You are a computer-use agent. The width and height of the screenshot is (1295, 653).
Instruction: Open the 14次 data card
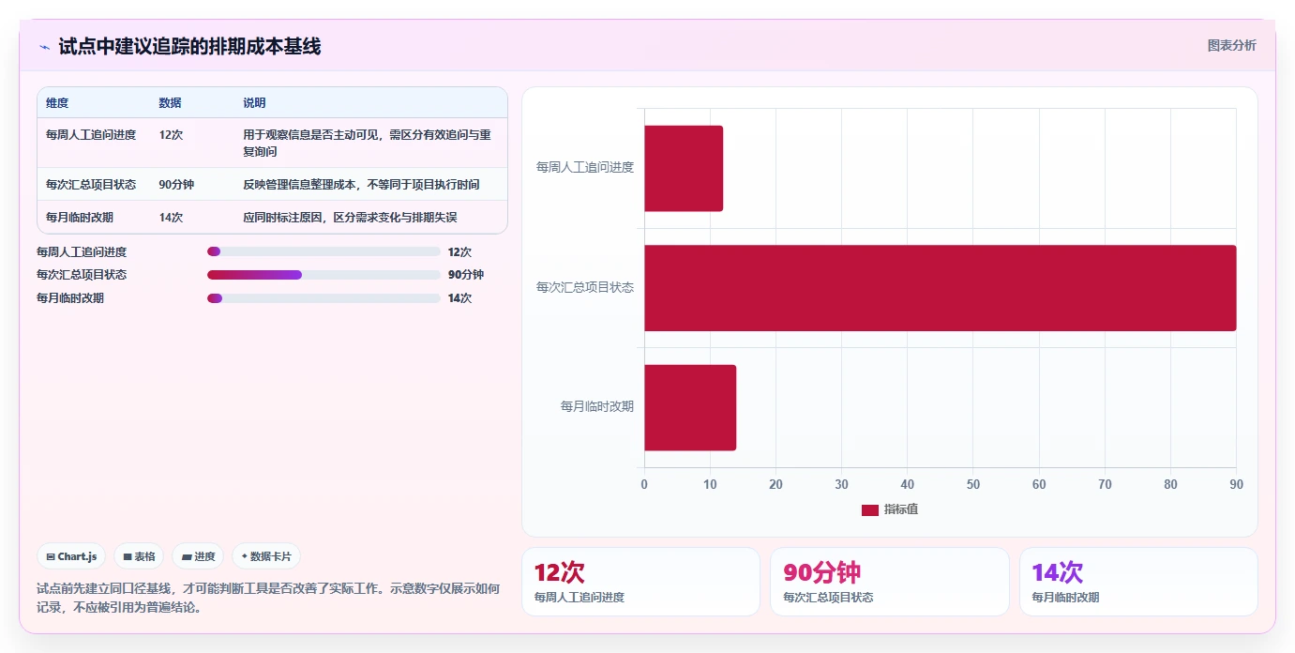1138,582
